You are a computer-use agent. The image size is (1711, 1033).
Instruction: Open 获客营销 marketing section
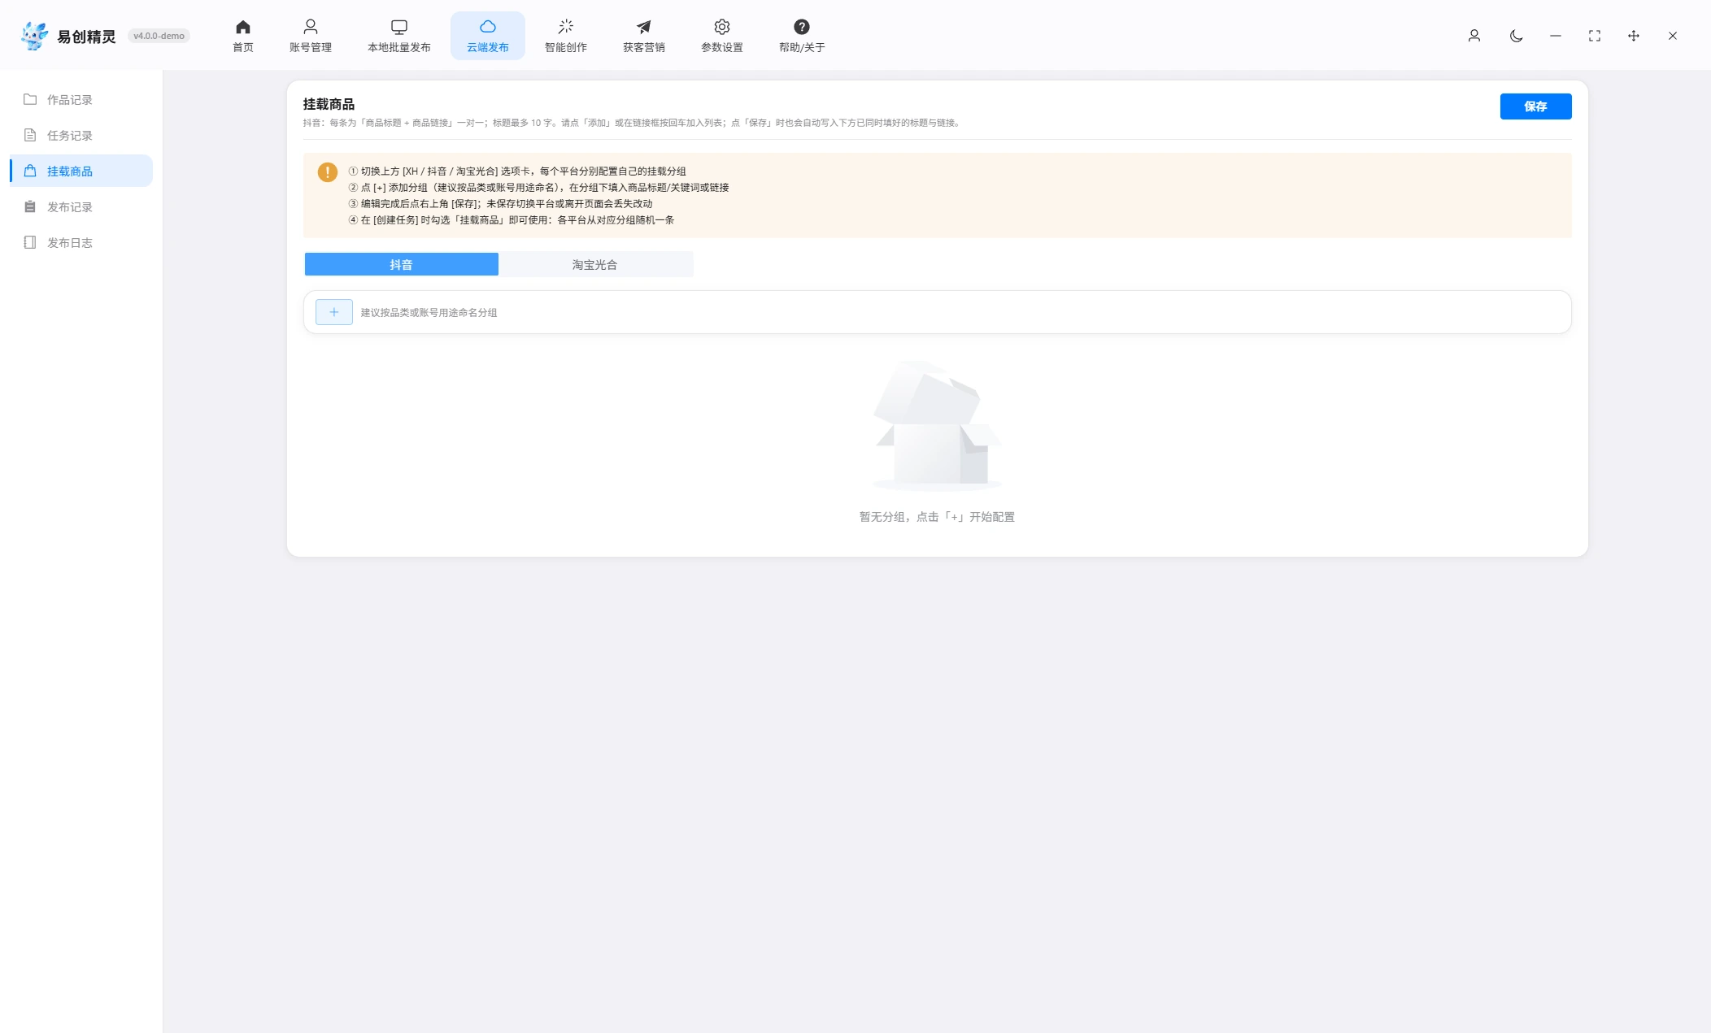click(644, 36)
